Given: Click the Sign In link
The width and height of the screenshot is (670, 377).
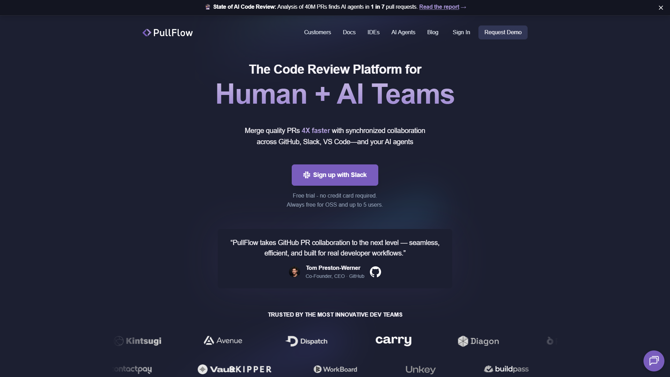Looking at the screenshot, I should click(x=461, y=32).
